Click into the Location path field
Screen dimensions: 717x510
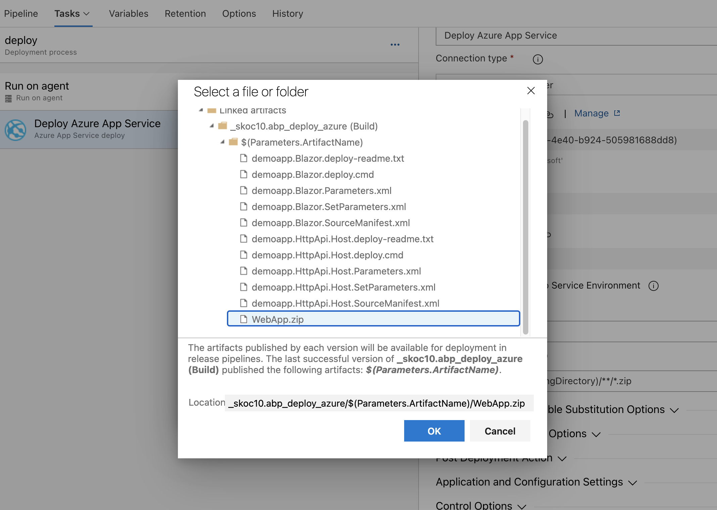[x=379, y=403]
